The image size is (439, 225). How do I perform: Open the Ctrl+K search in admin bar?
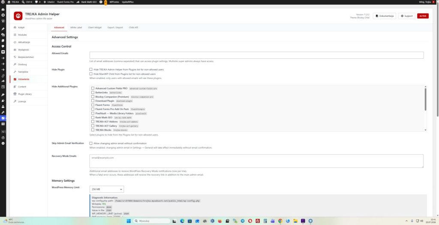27,2
